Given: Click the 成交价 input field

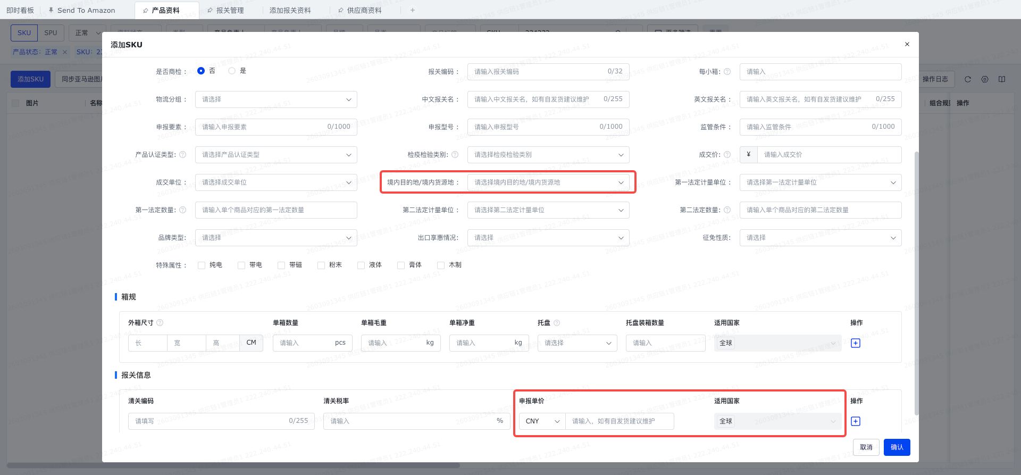Looking at the screenshot, I should [830, 155].
